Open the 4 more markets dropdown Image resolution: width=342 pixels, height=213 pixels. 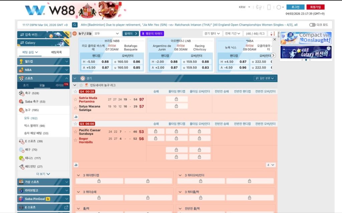coord(271,165)
